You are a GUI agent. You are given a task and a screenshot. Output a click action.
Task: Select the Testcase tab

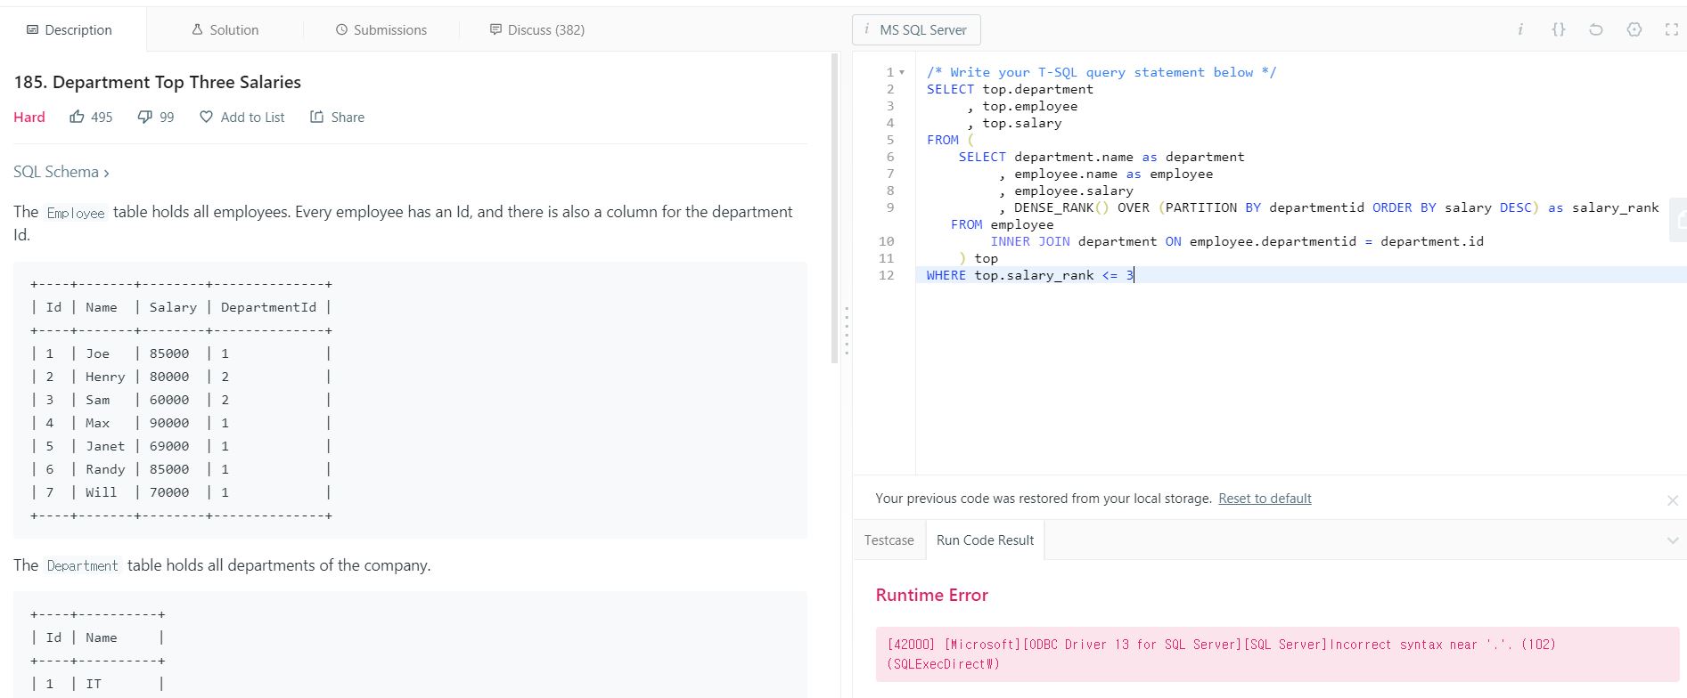tap(889, 540)
